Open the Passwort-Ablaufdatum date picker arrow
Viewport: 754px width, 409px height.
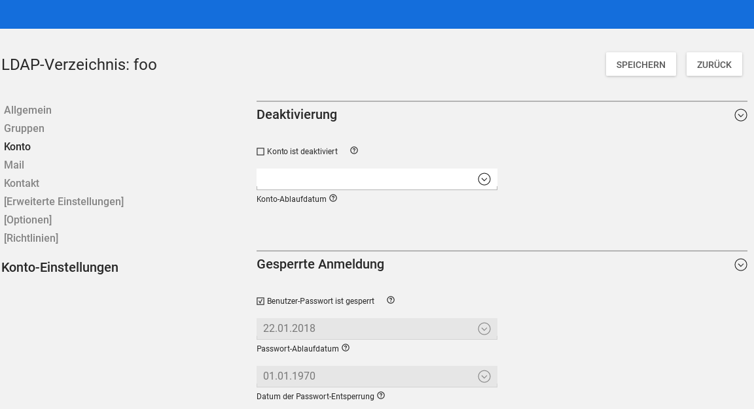(484, 329)
